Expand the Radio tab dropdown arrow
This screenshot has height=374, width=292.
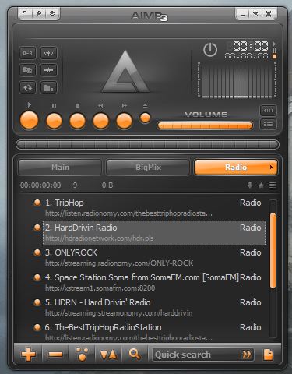271,167
